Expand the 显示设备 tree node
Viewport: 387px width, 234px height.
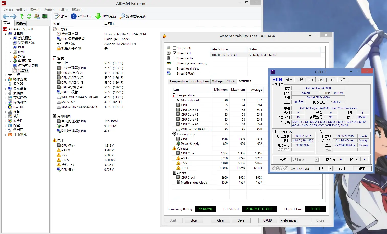5,89
